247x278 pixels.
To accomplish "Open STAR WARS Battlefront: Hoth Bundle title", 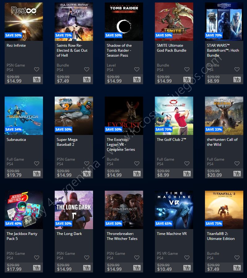I will (x=223, y=50).
